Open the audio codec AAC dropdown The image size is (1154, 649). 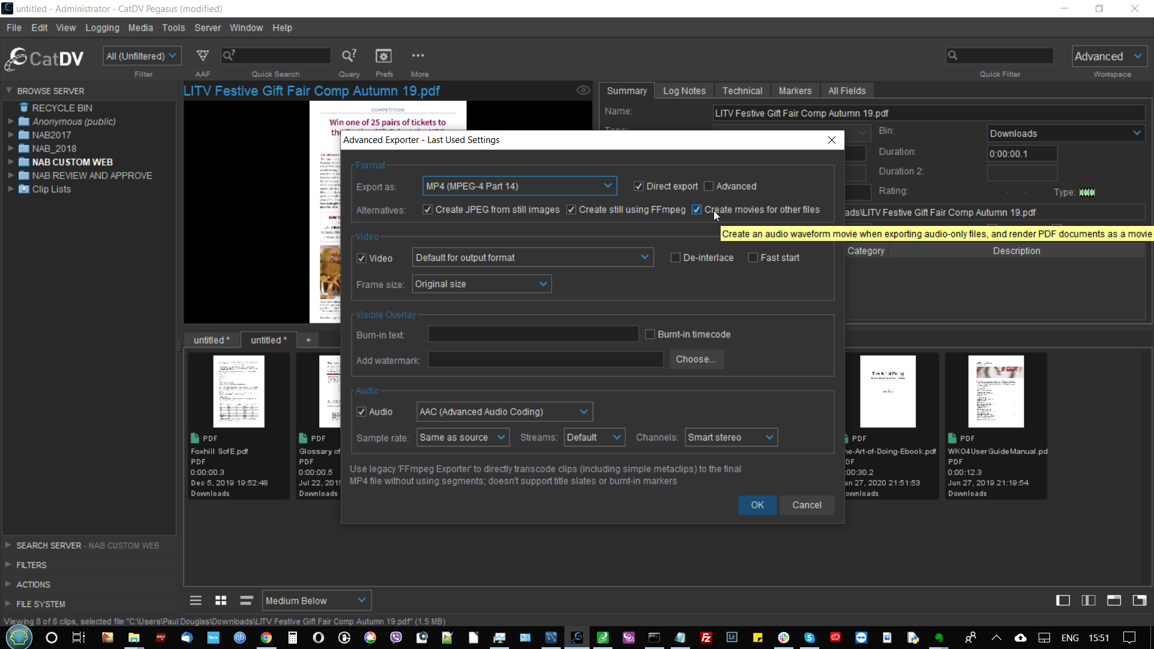tap(504, 412)
